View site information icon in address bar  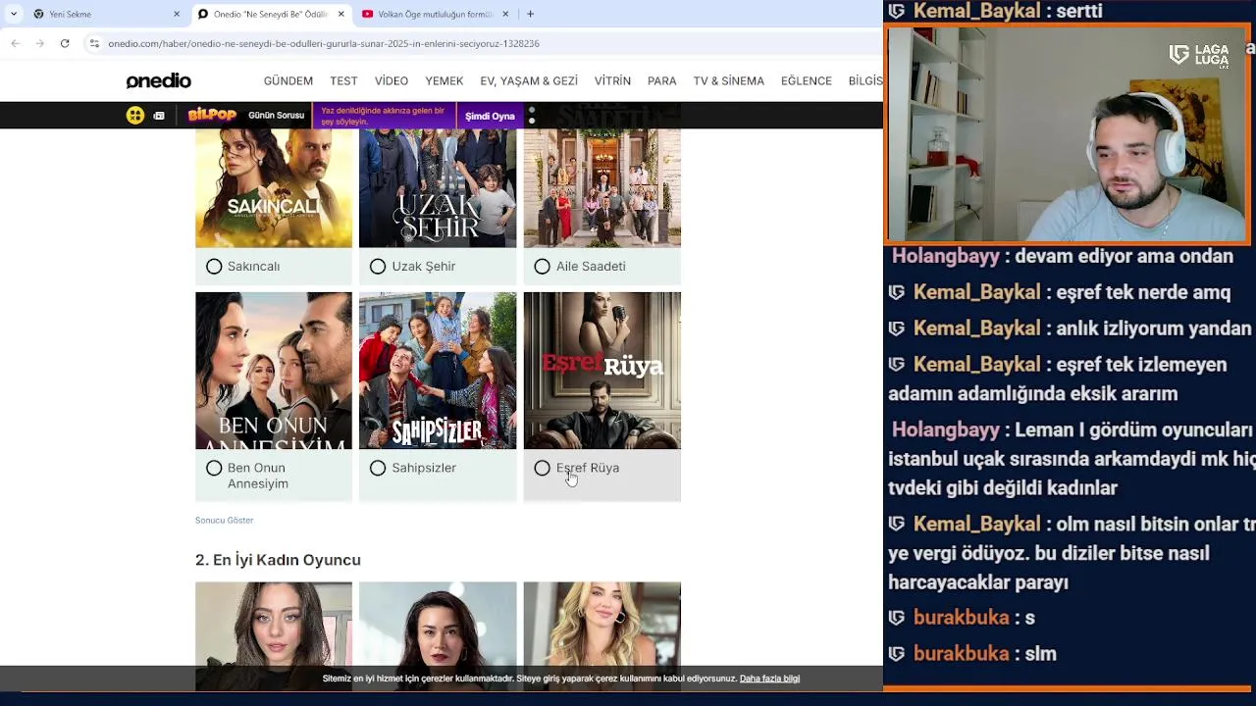point(94,43)
